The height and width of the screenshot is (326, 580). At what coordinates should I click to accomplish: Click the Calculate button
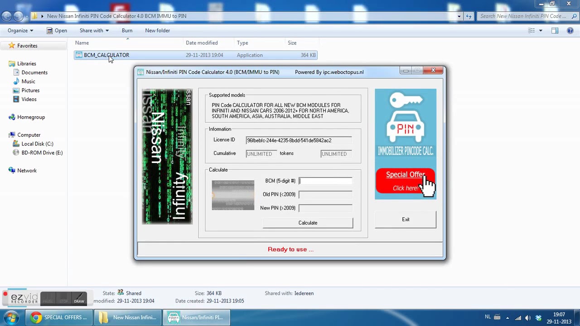[x=308, y=223]
